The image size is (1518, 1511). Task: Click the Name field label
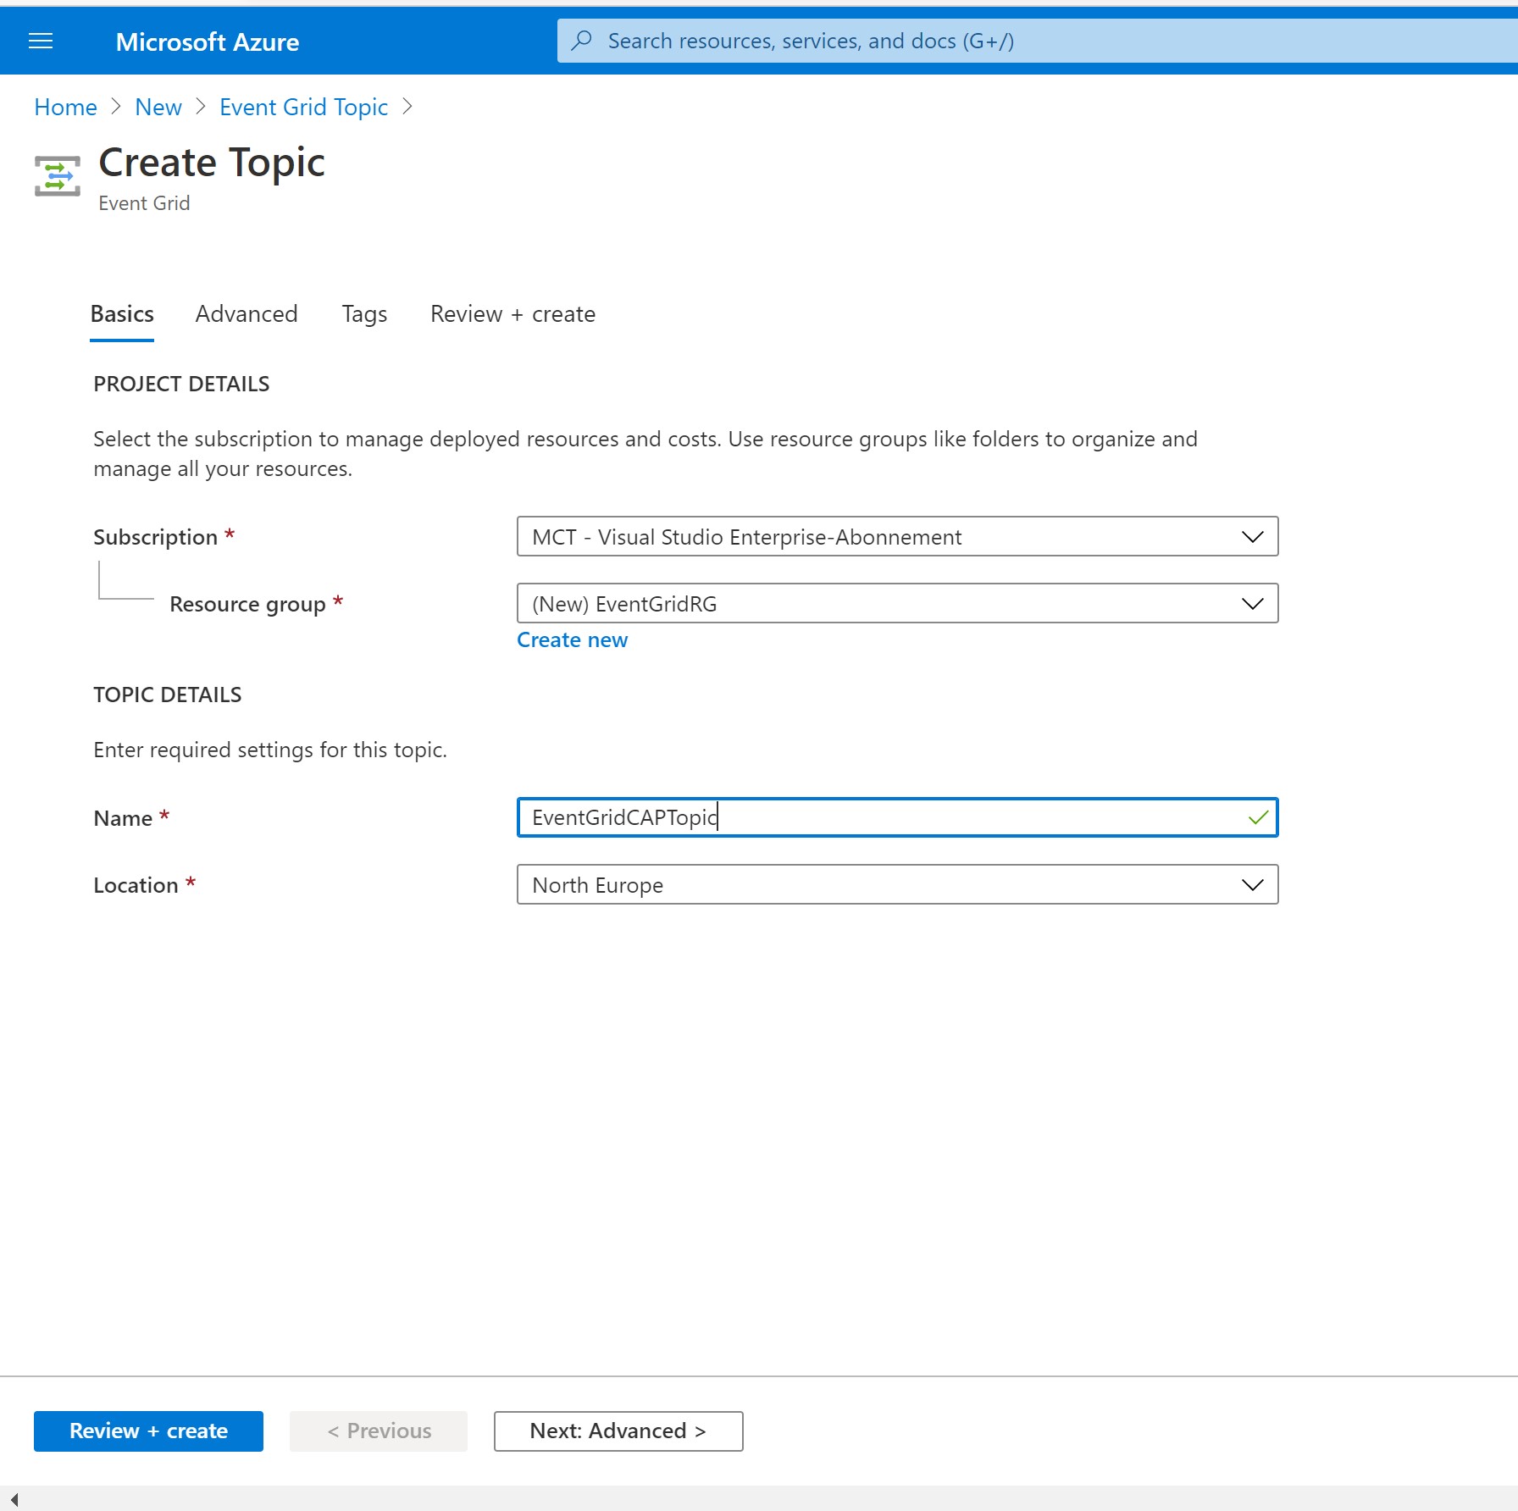pyautogui.click(x=123, y=819)
